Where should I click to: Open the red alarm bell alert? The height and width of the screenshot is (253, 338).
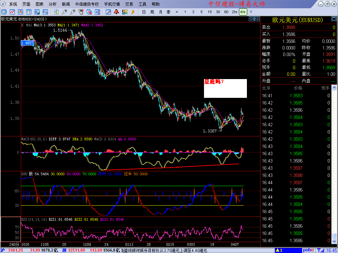tap(117, 12)
